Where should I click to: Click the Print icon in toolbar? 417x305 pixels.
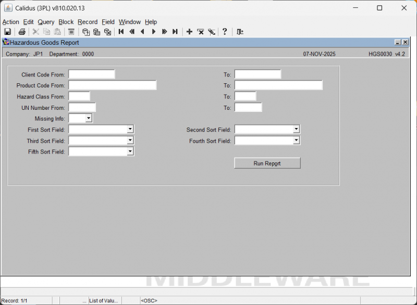coord(22,32)
